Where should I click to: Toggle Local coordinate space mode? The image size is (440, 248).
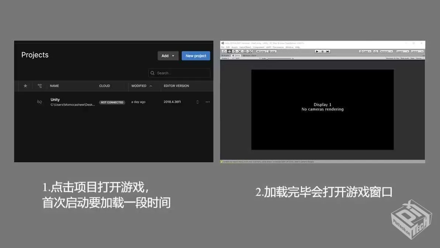271,51
